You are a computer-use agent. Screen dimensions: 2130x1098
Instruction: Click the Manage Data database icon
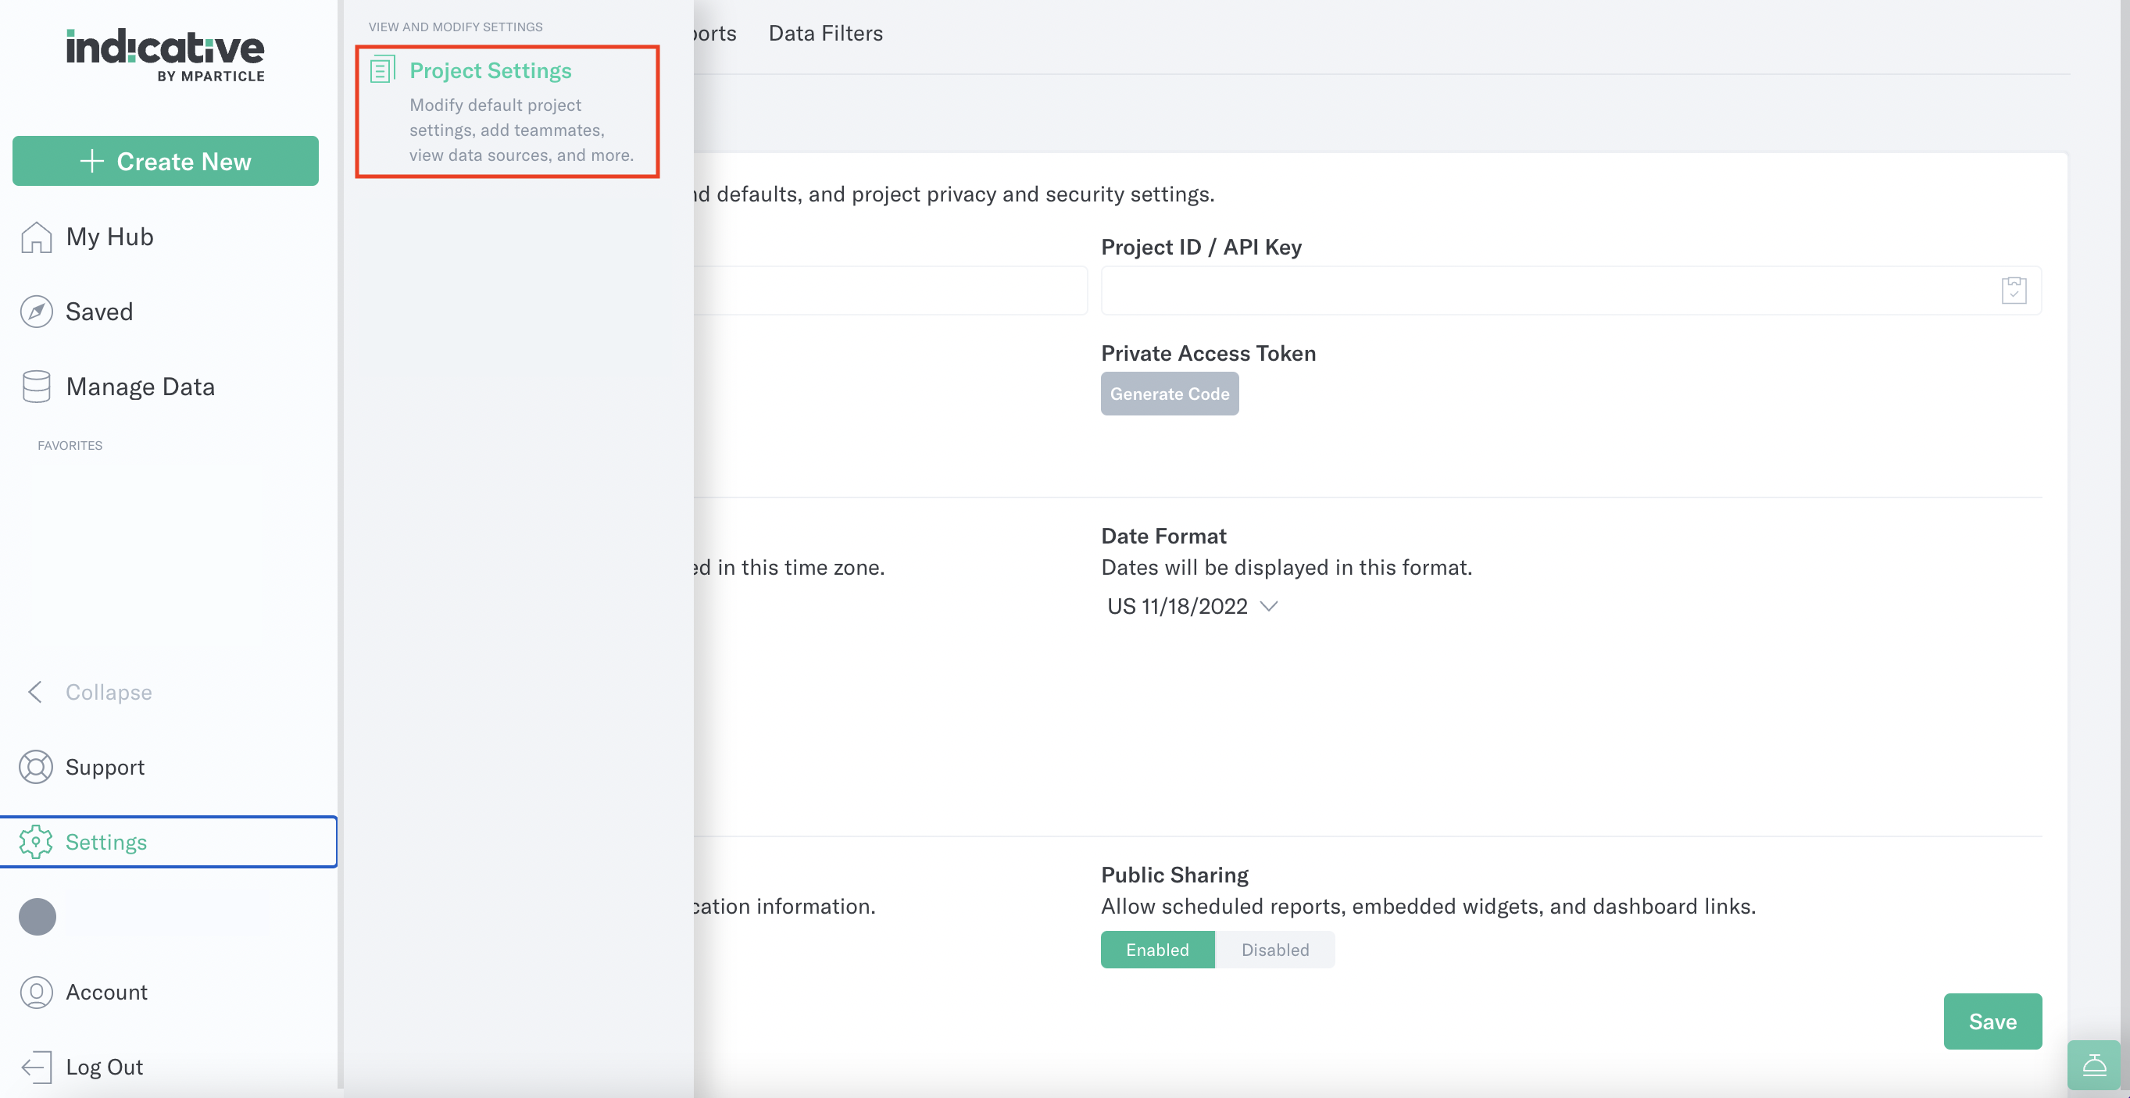click(x=36, y=386)
